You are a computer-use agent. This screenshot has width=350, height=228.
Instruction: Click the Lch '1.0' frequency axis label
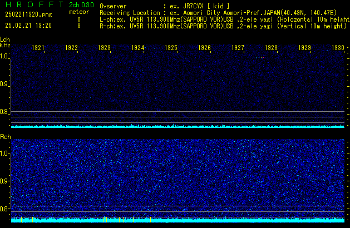(4, 56)
